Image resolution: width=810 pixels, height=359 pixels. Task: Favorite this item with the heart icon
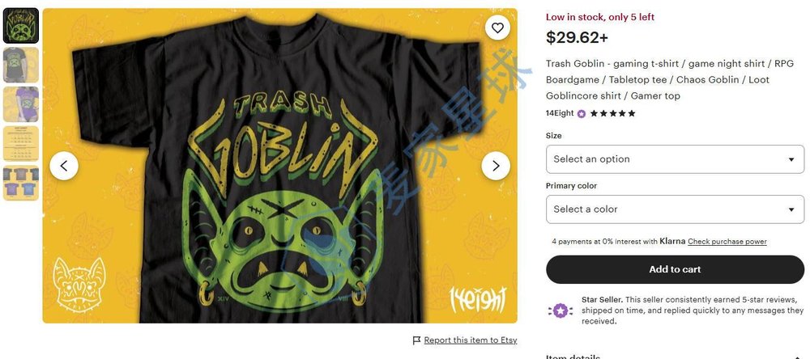497,28
